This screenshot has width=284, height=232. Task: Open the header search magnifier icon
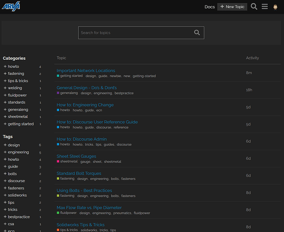point(254,6)
